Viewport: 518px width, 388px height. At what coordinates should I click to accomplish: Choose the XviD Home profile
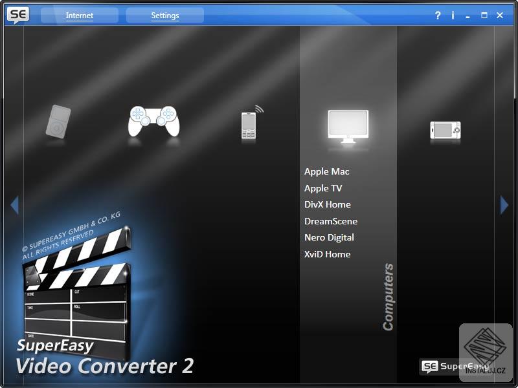[x=328, y=254]
